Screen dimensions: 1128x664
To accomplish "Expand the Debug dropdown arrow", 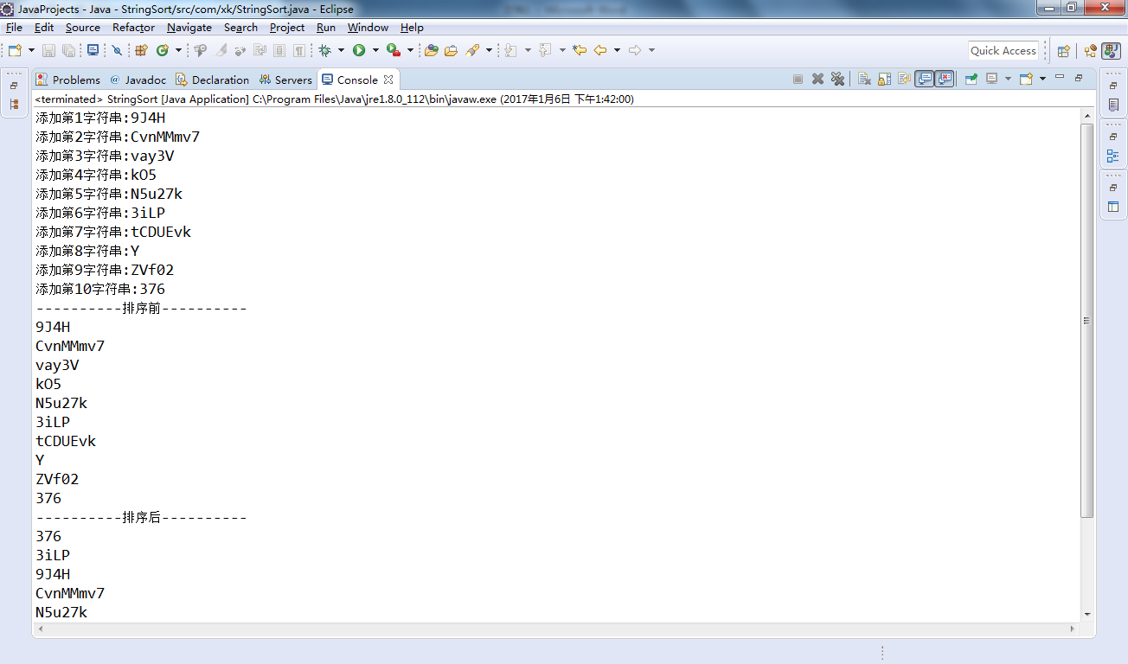I will (341, 50).
